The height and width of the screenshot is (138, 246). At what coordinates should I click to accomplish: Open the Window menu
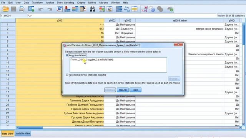(115, 3)
